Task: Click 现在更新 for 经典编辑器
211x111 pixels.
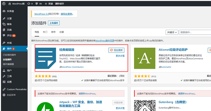Action: 116,50
